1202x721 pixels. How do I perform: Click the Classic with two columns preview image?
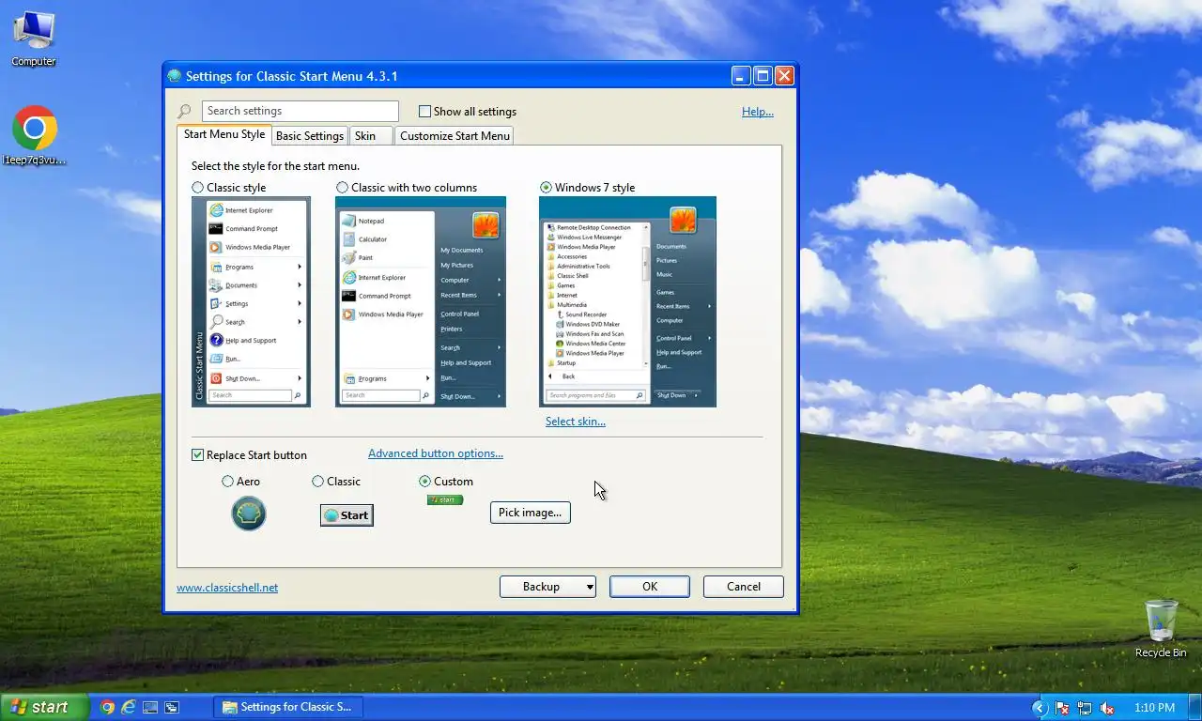click(421, 301)
